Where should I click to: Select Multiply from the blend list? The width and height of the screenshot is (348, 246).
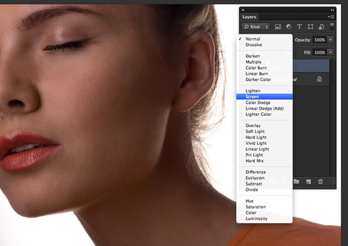click(x=254, y=62)
